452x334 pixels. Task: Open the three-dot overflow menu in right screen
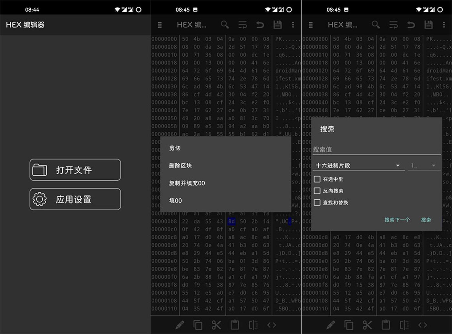[x=444, y=25]
